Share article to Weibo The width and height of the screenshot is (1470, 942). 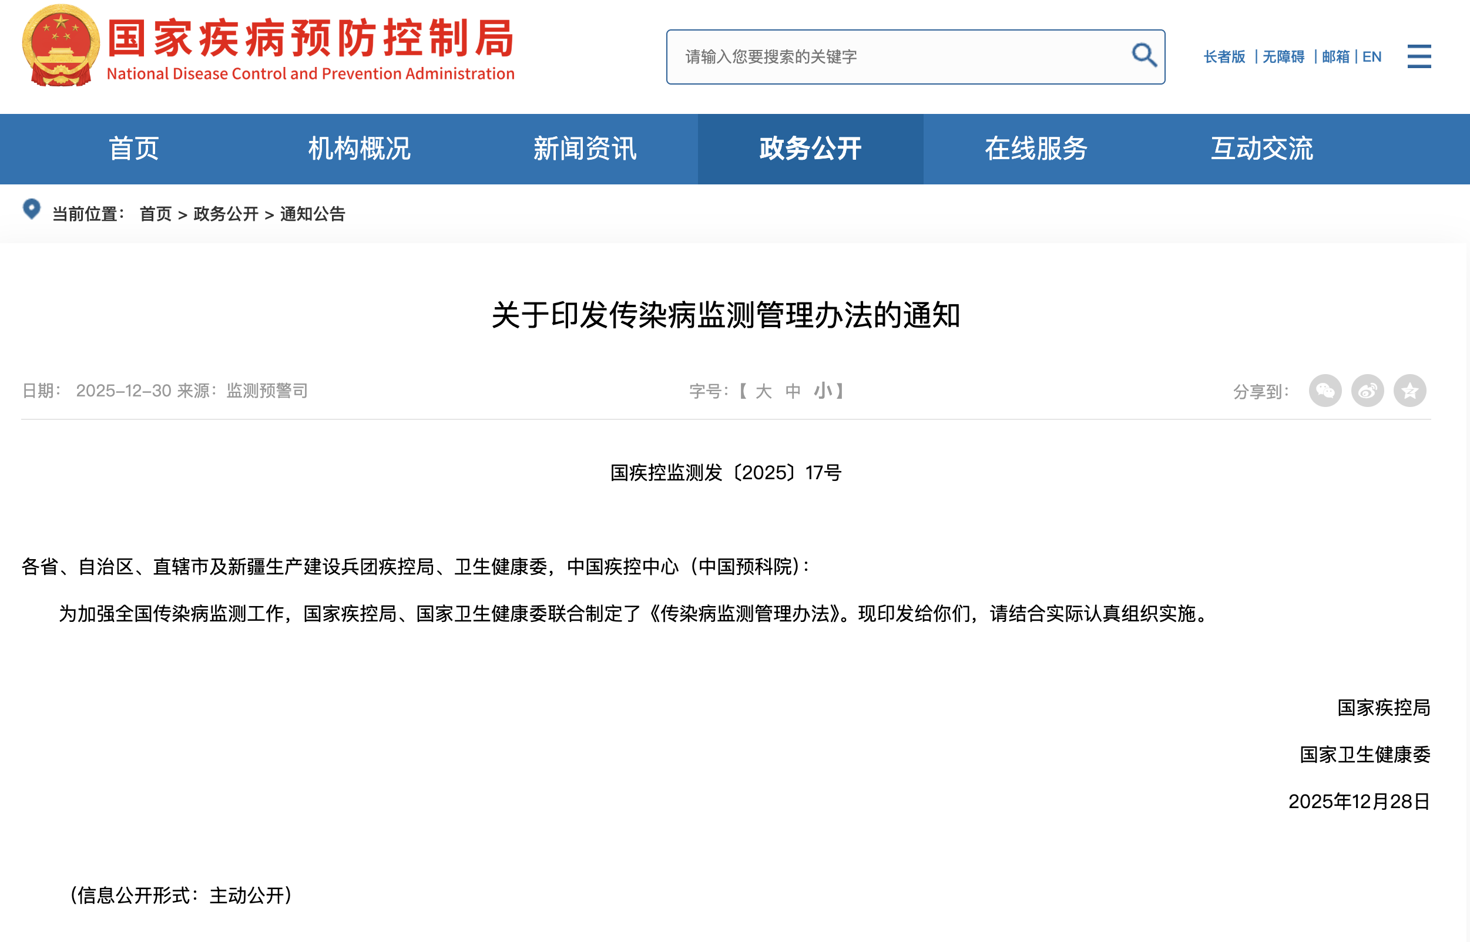point(1367,391)
